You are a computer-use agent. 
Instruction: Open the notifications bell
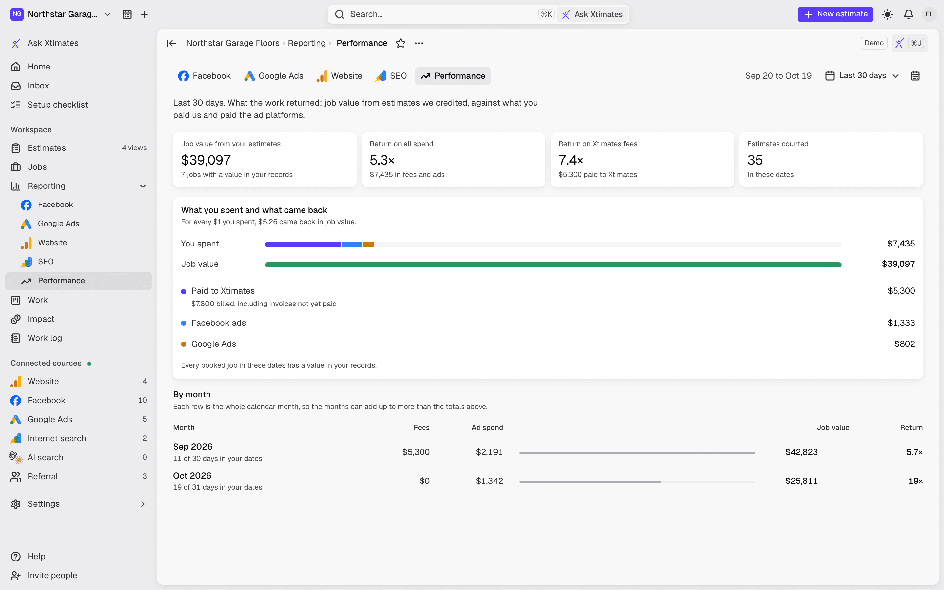click(909, 14)
